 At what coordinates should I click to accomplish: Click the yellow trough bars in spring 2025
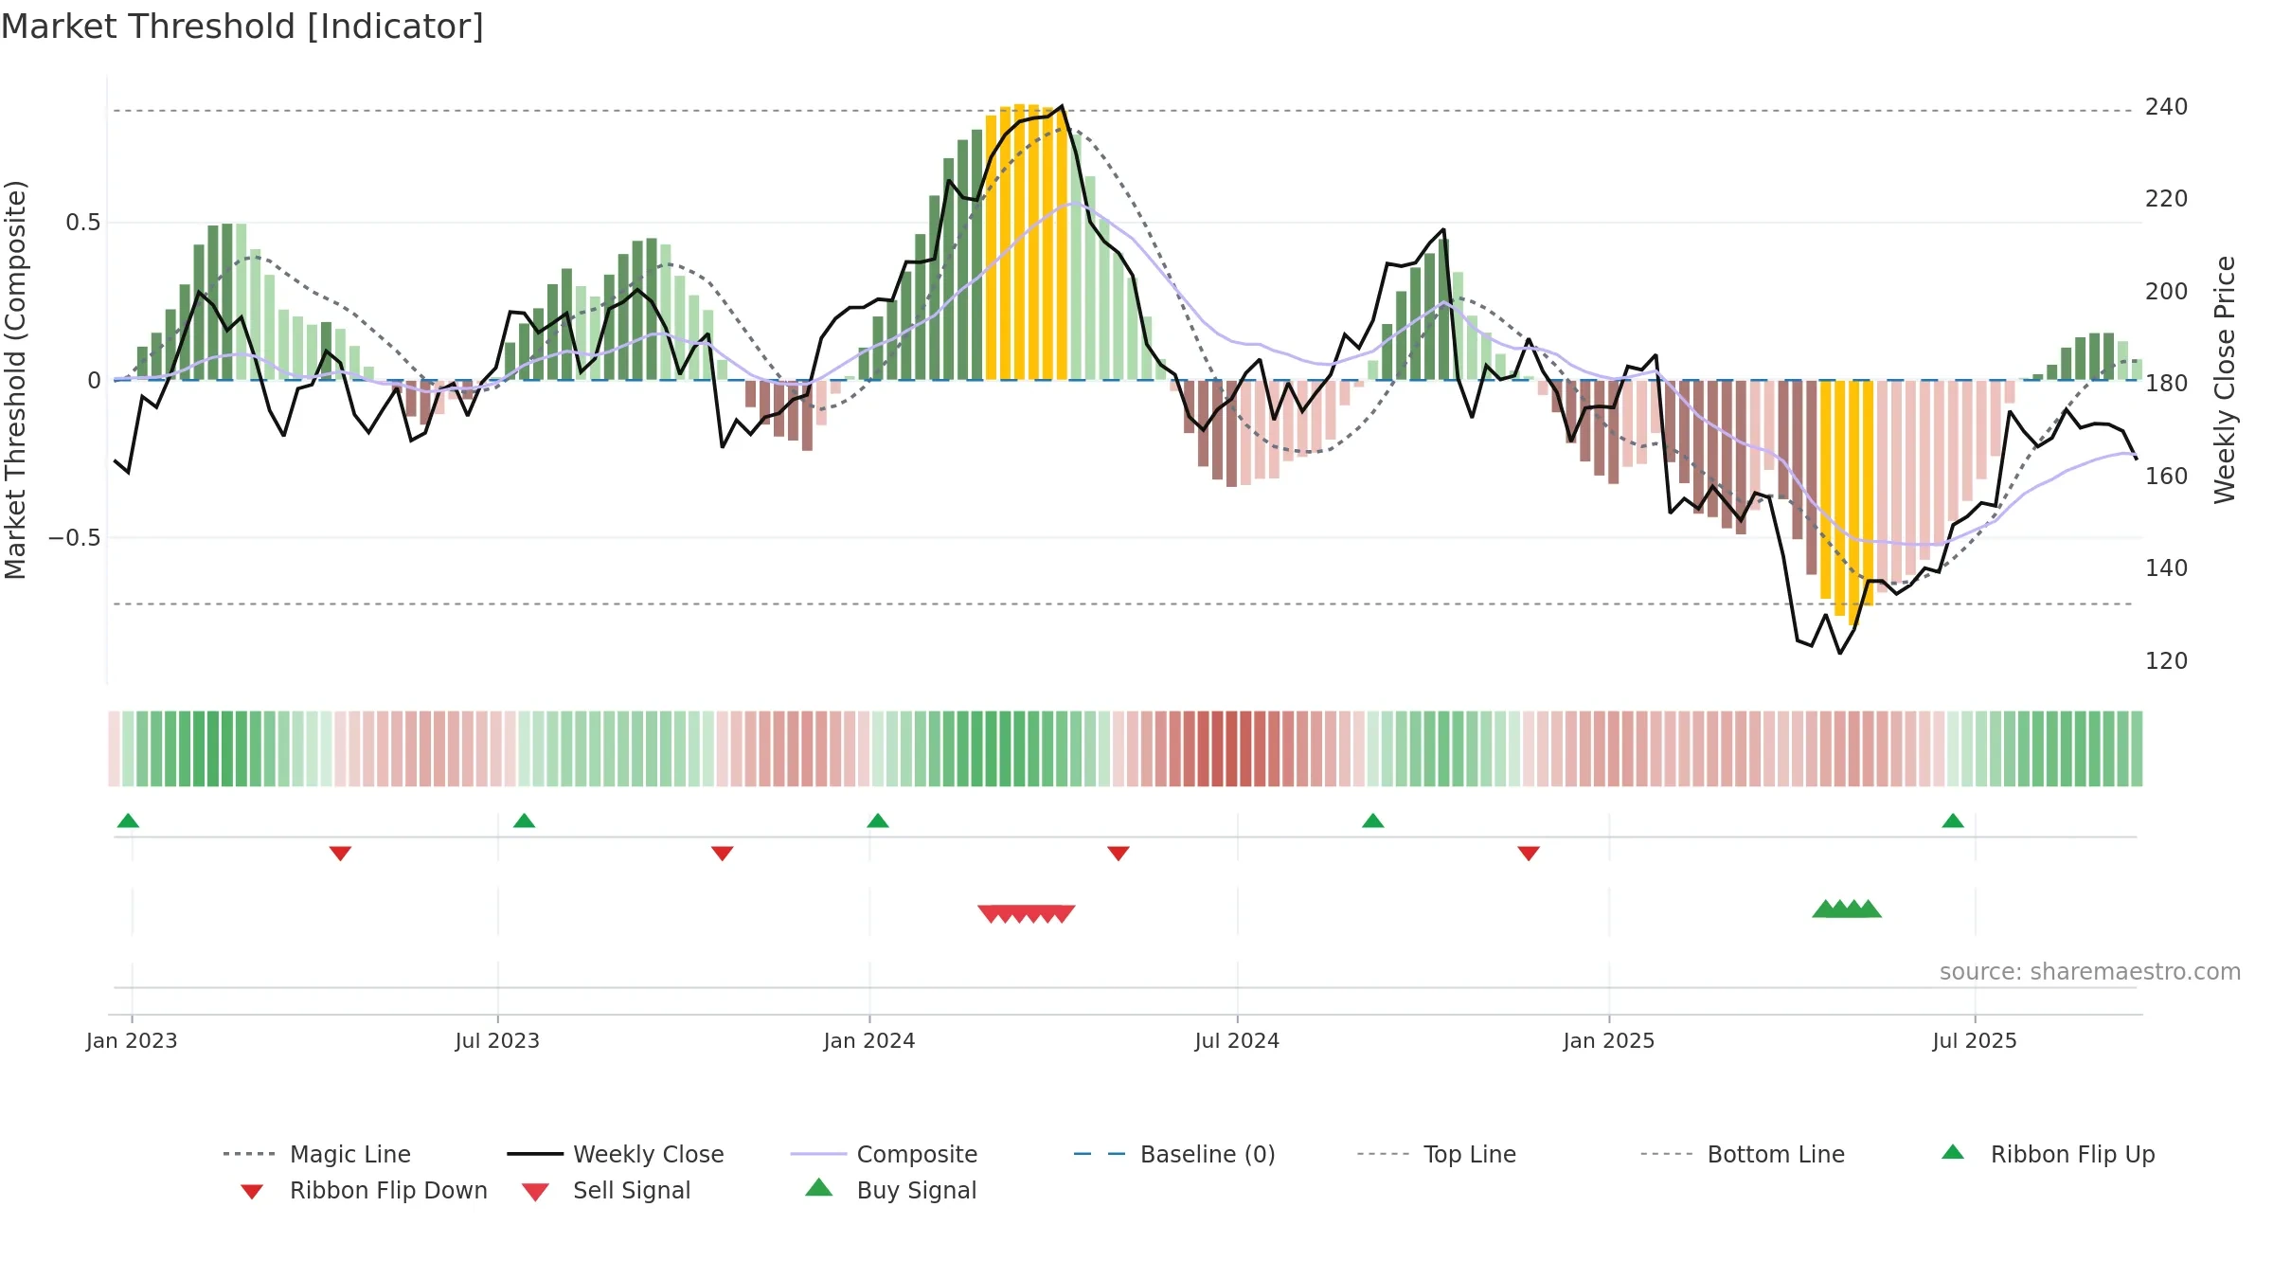tap(1847, 502)
